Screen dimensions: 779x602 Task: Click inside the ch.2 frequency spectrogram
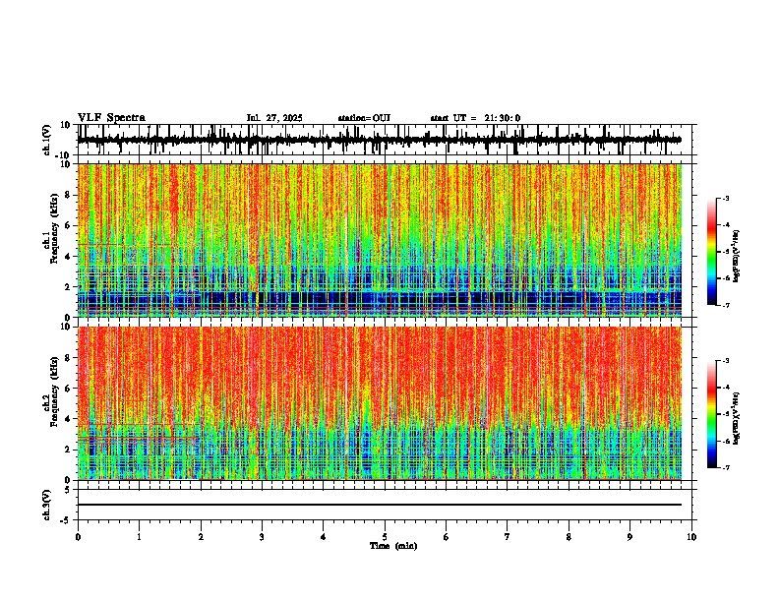(380, 403)
